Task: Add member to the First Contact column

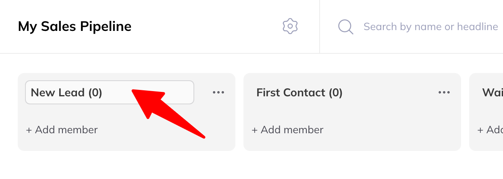Action: click(x=288, y=130)
